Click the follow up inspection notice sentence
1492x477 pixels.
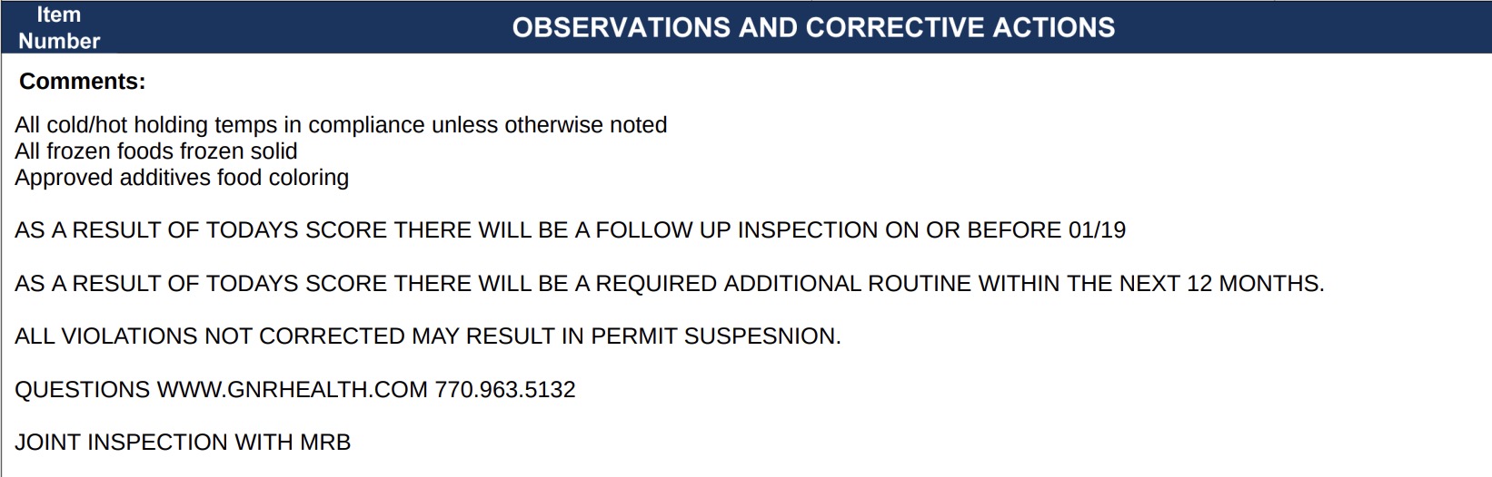coord(570,230)
